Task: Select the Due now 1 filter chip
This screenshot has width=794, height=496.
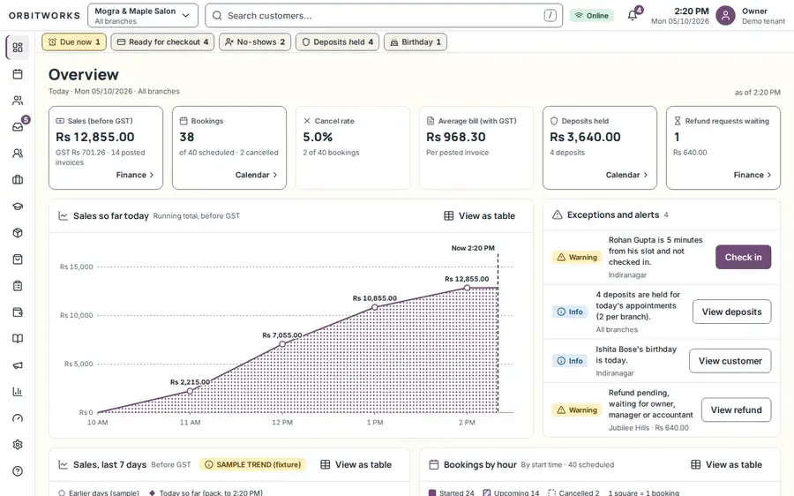Action: coord(74,42)
